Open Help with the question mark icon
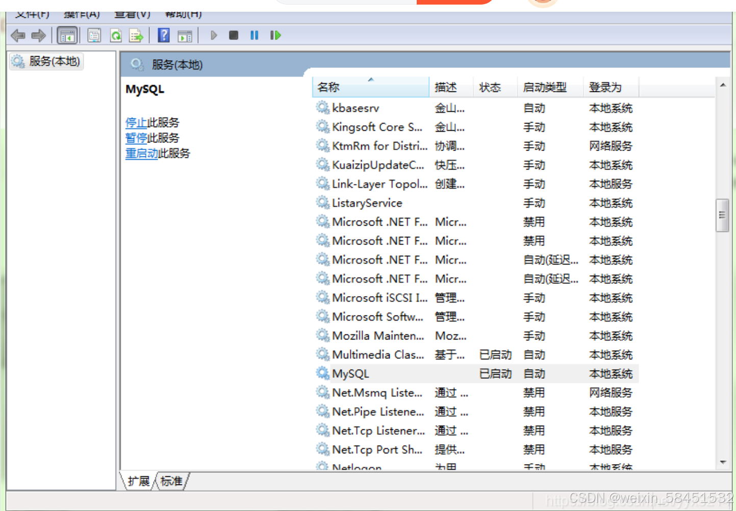Viewport: 736px width, 511px height. [163, 35]
